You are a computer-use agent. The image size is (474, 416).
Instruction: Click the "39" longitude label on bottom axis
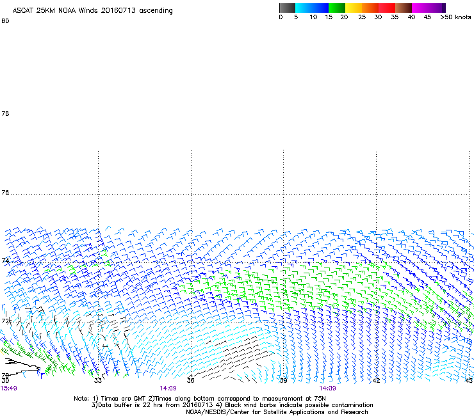[x=283, y=380]
